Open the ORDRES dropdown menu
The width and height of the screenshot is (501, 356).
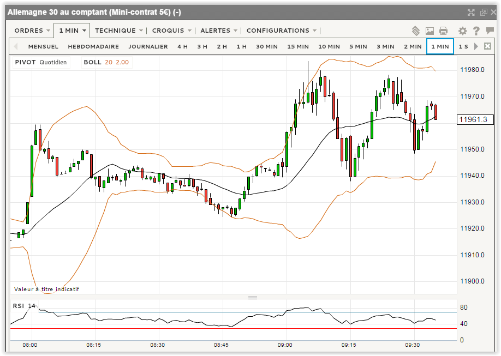(x=32, y=31)
